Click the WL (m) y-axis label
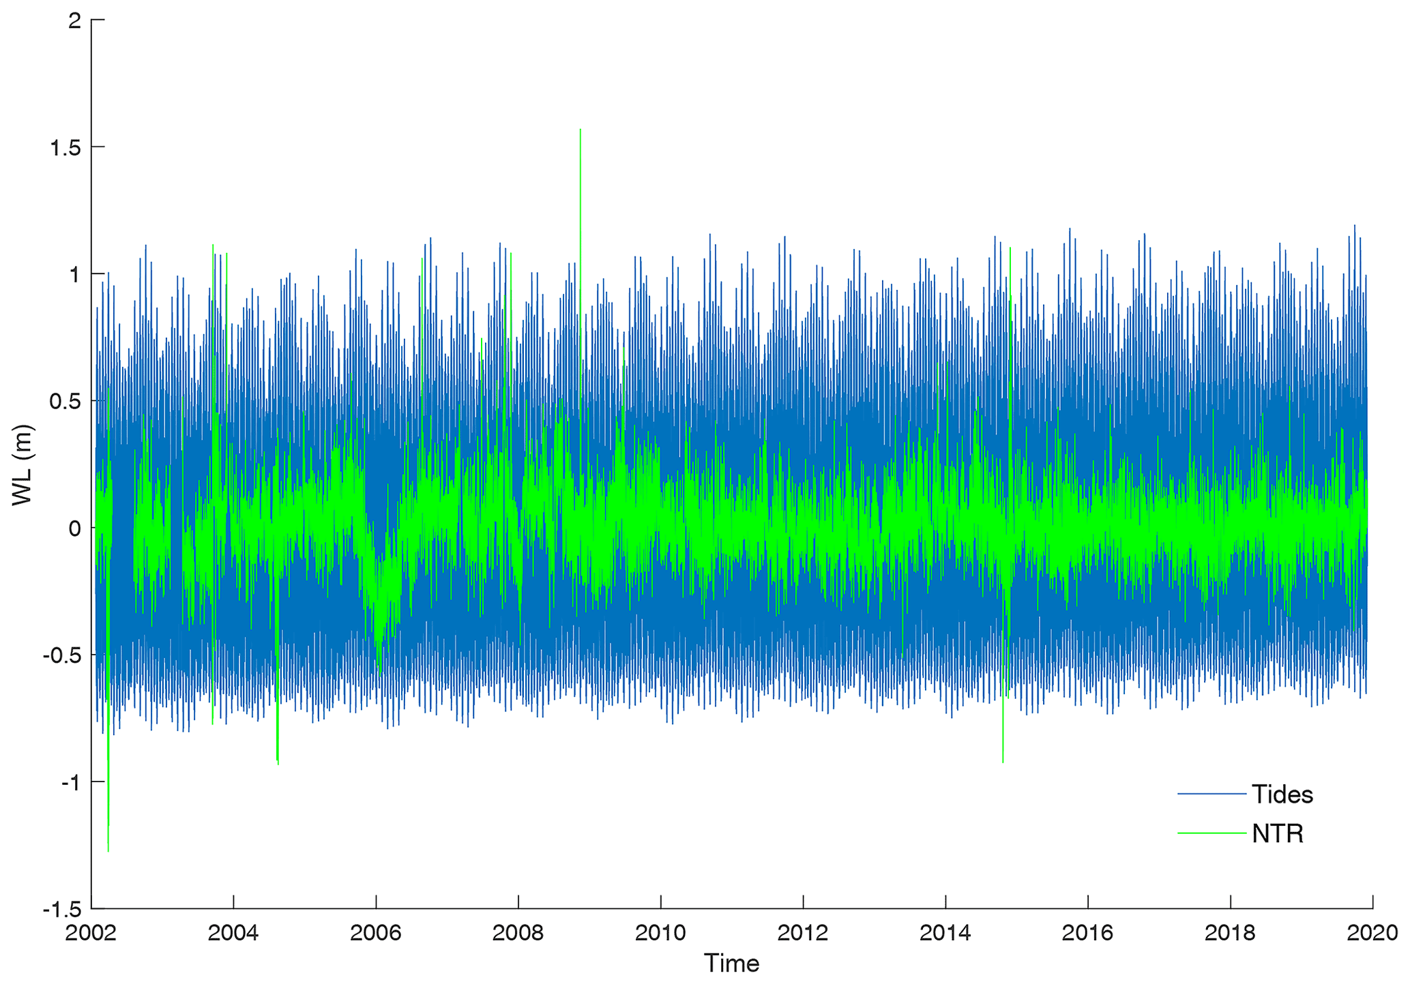The image size is (1410, 984). coord(23,465)
